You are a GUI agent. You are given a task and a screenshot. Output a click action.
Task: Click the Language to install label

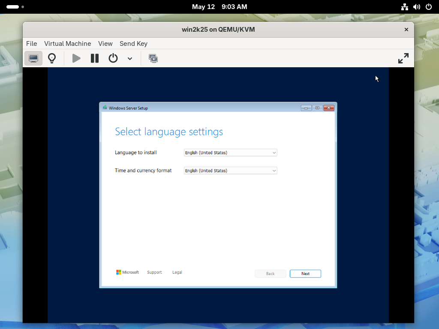pyautogui.click(x=136, y=153)
